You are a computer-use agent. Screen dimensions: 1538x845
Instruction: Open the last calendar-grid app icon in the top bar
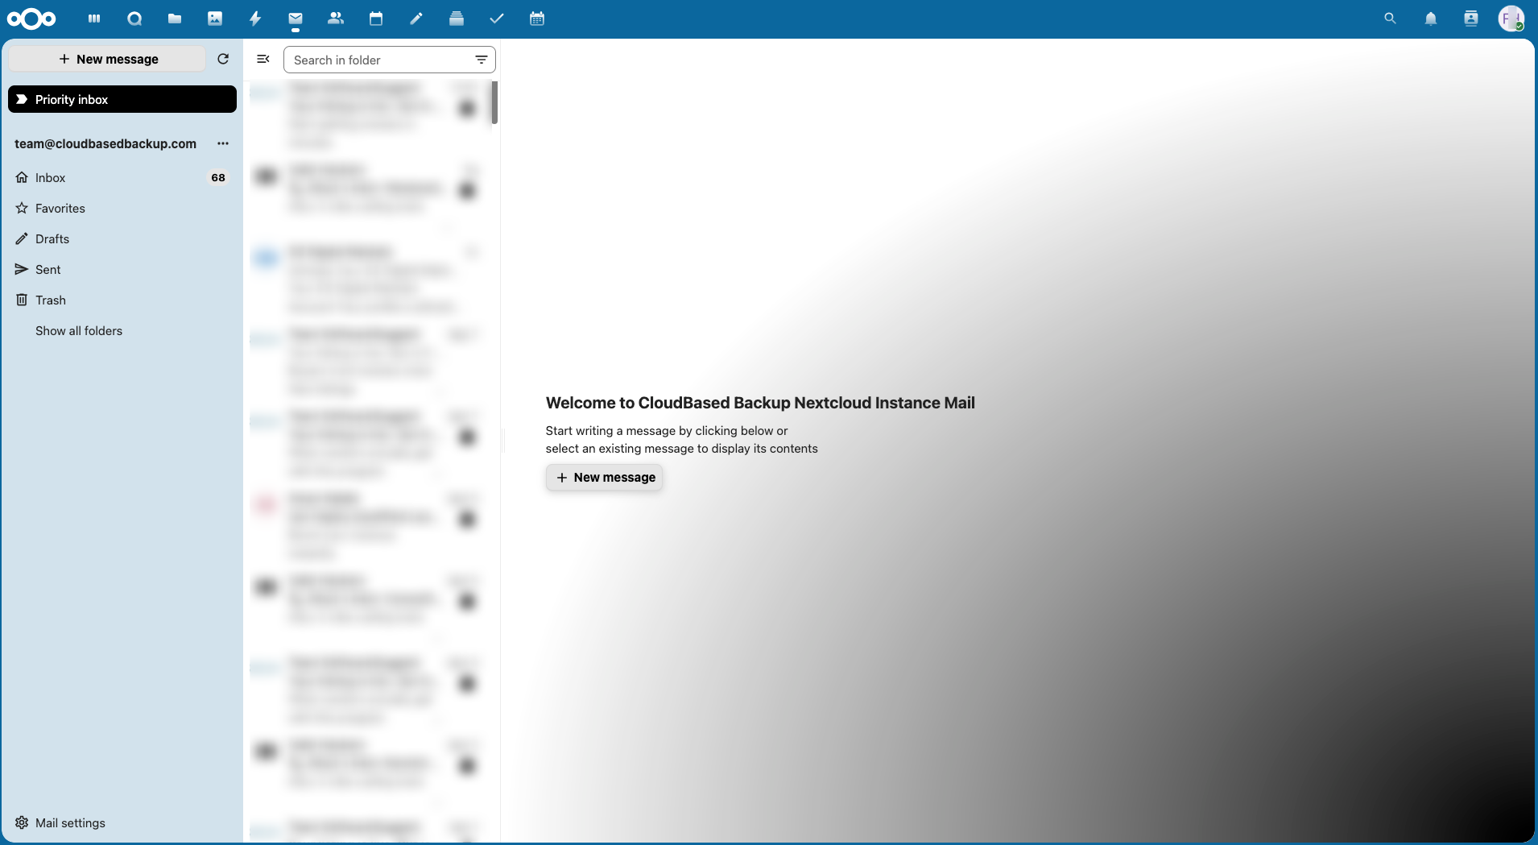pos(537,19)
